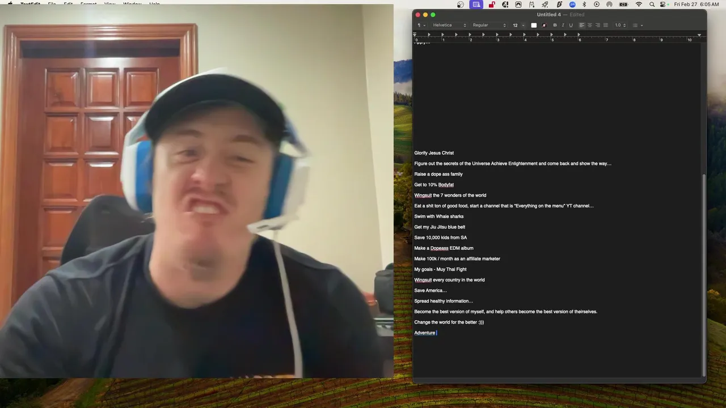Viewport: 726px width, 408px height.
Task: Click the Untitled 4 window title
Action: tap(549, 15)
